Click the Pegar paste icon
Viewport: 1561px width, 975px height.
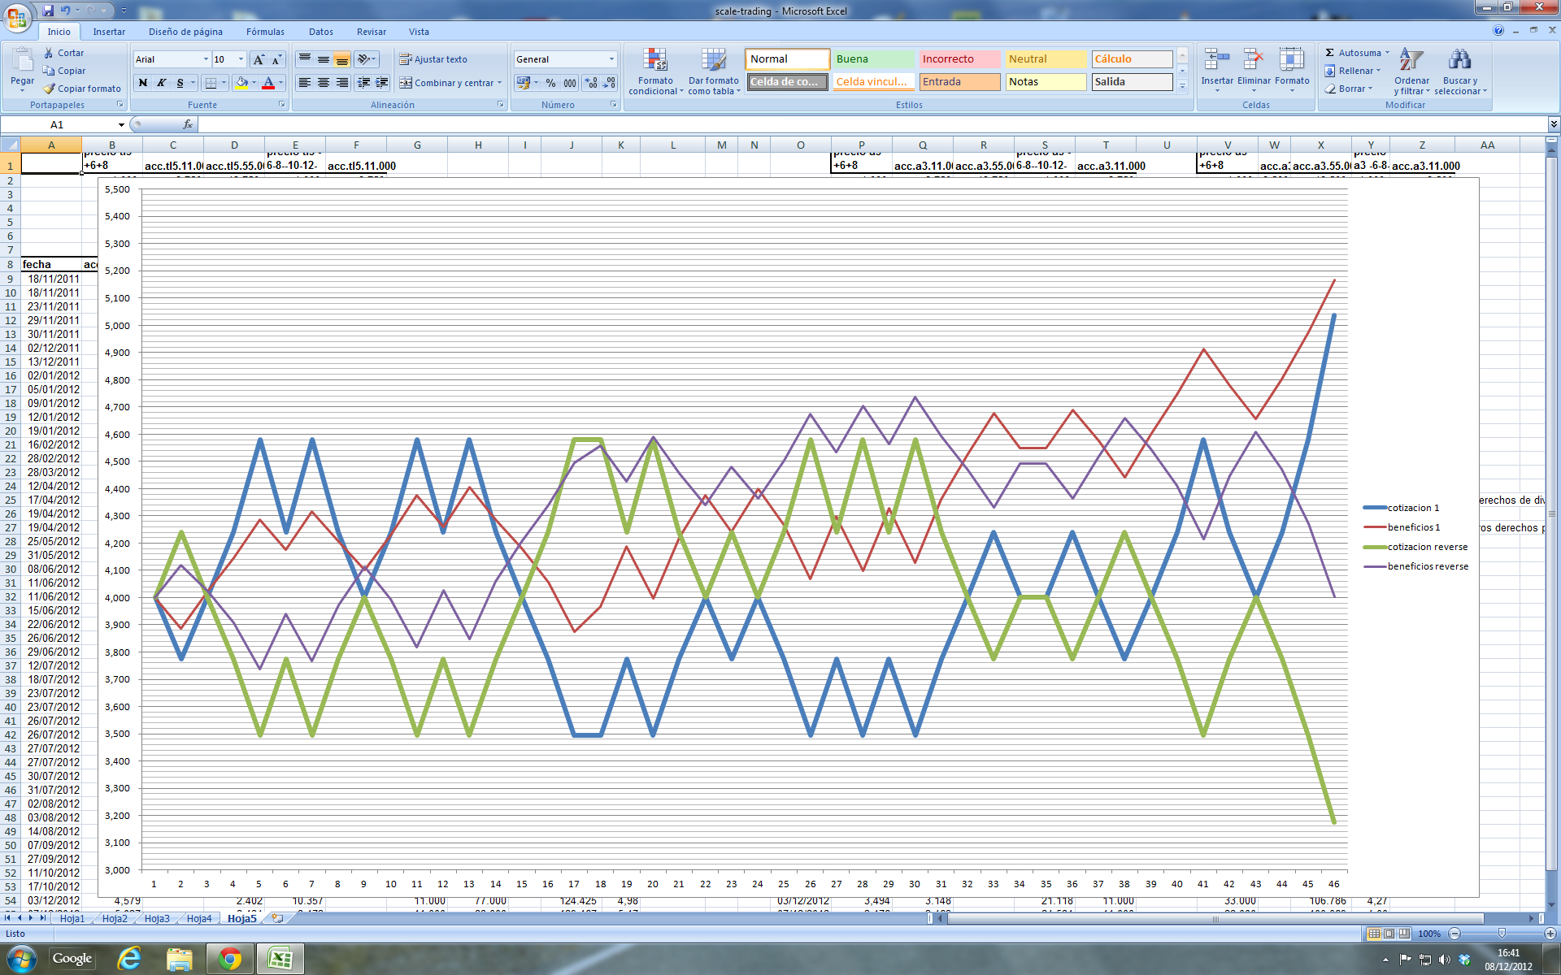pyautogui.click(x=22, y=62)
